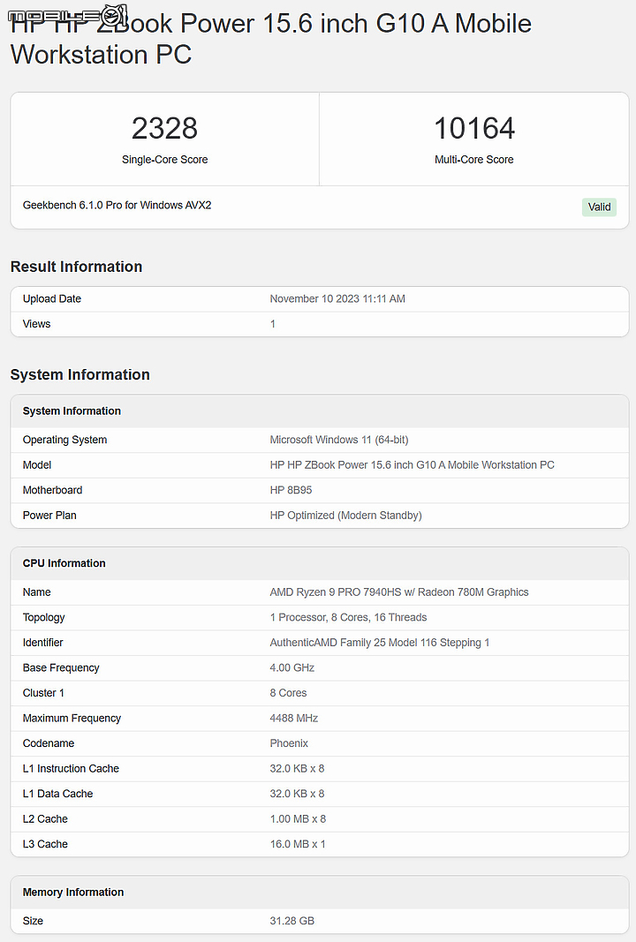Click the Operating System value Microsoft Windows 11
636x942 pixels.
[x=338, y=440]
